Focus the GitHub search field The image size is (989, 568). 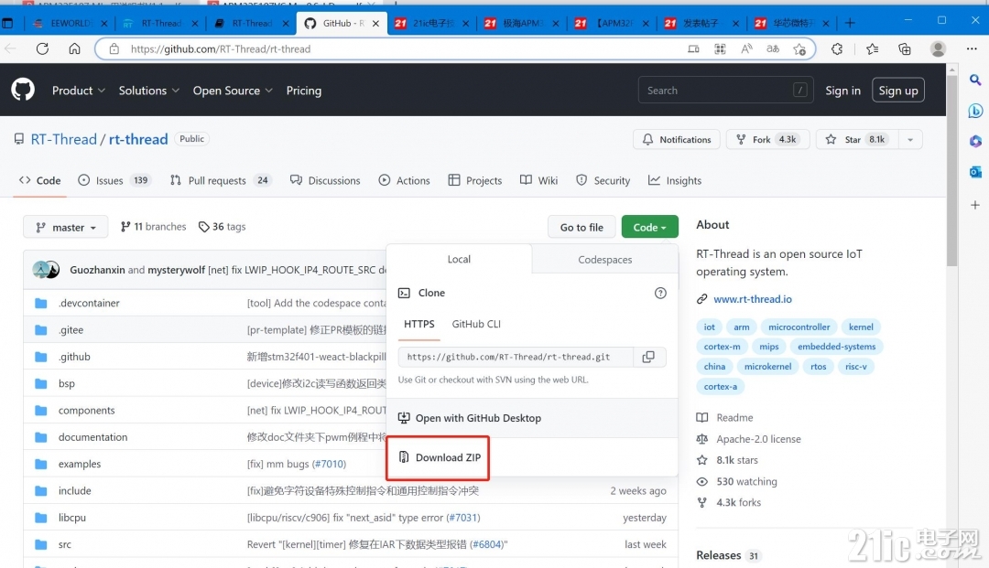point(725,90)
